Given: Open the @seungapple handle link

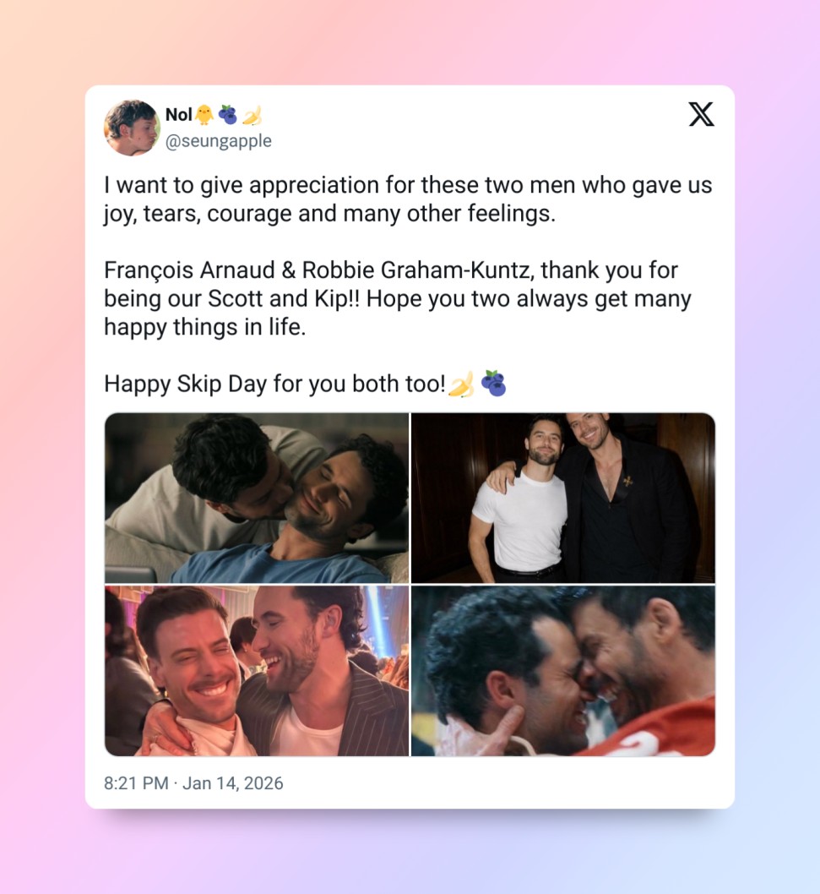Looking at the screenshot, I should [218, 141].
